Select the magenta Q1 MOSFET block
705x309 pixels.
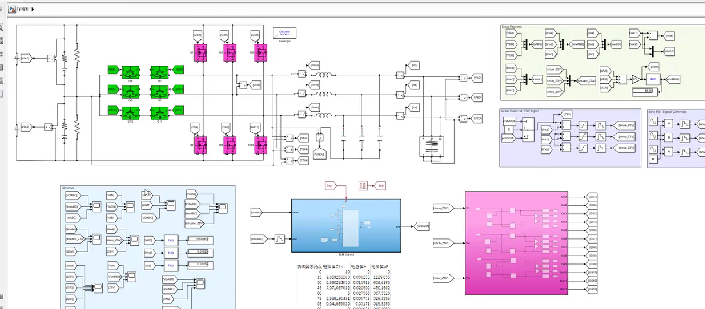pos(200,53)
